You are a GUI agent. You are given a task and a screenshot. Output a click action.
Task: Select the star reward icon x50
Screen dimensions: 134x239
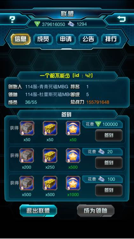(73, 128)
